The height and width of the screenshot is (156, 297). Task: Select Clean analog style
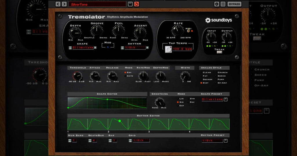pos(201,72)
